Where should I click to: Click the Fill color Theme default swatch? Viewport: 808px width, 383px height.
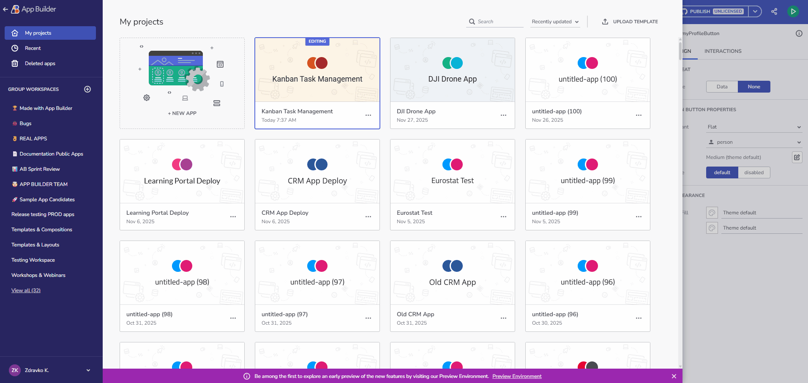click(712, 213)
